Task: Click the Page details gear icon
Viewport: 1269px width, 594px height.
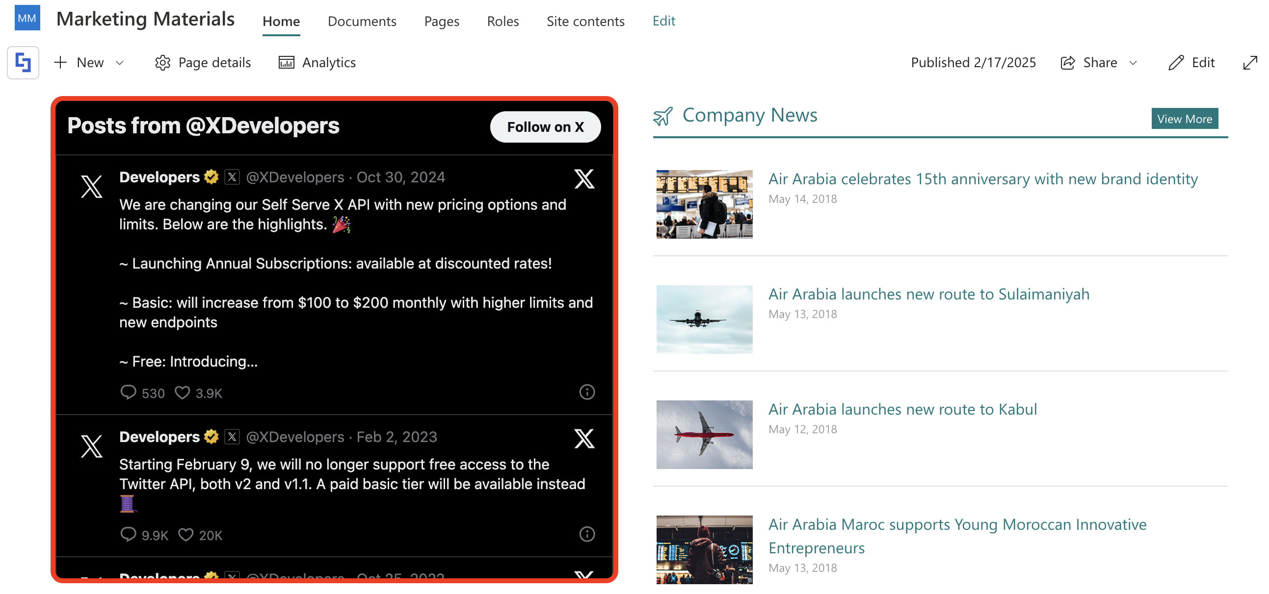Action: pos(162,63)
